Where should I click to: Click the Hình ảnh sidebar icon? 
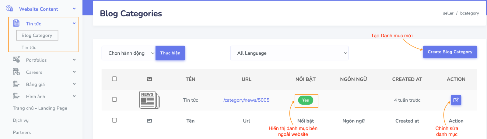tap(16, 96)
